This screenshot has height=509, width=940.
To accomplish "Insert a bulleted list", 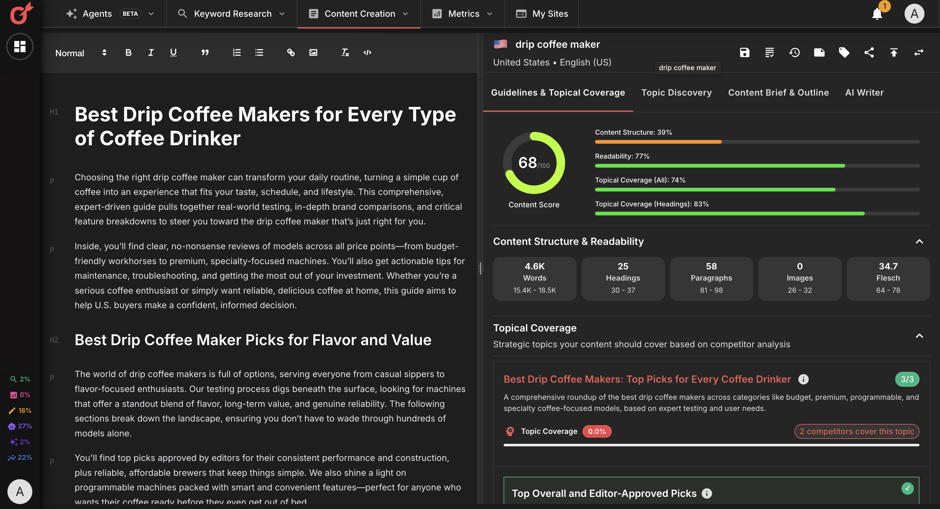I will pos(259,52).
